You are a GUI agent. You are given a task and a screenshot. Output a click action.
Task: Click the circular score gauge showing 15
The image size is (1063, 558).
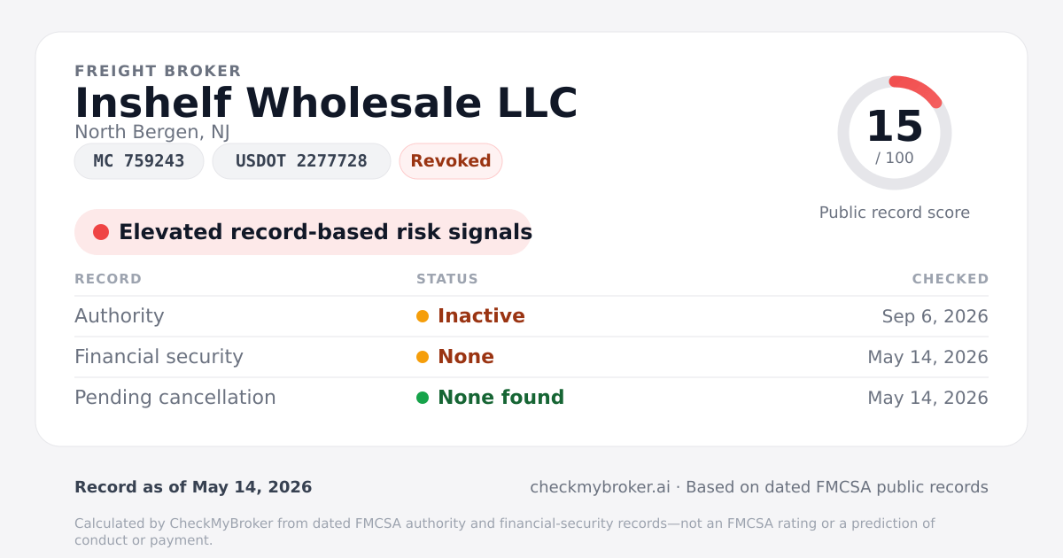click(895, 133)
